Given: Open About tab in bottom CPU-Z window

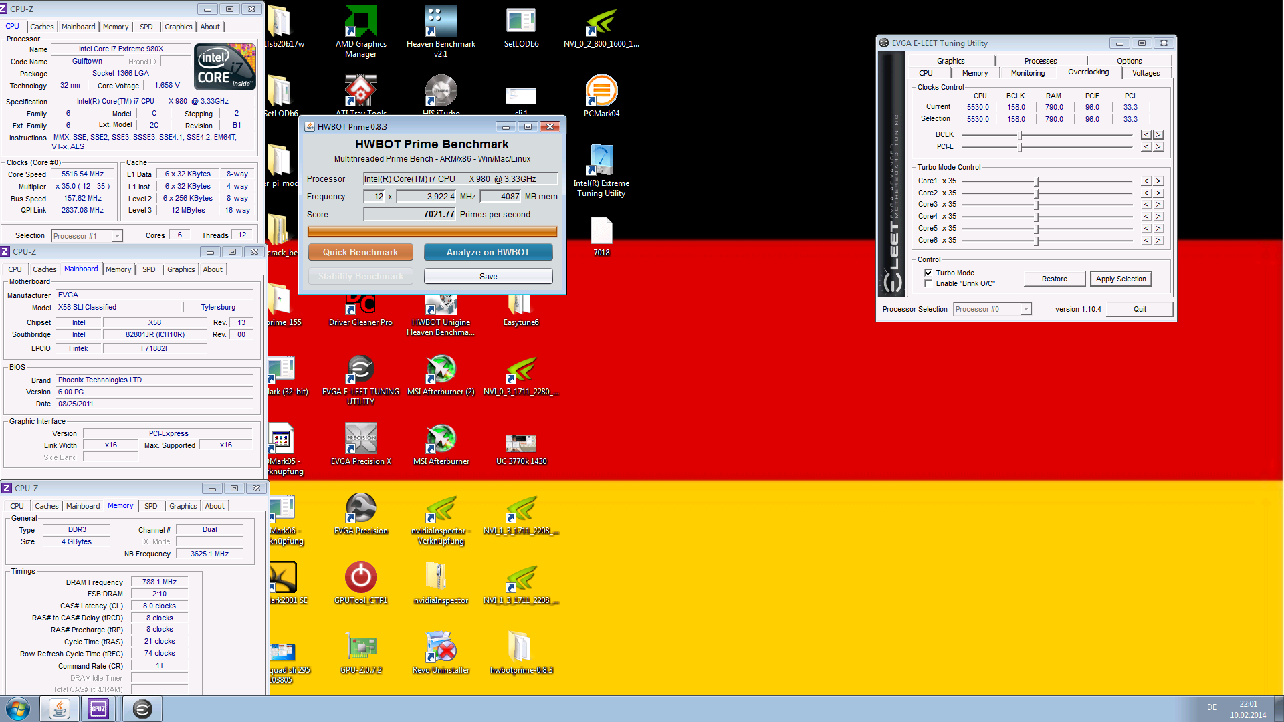Looking at the screenshot, I should (215, 506).
